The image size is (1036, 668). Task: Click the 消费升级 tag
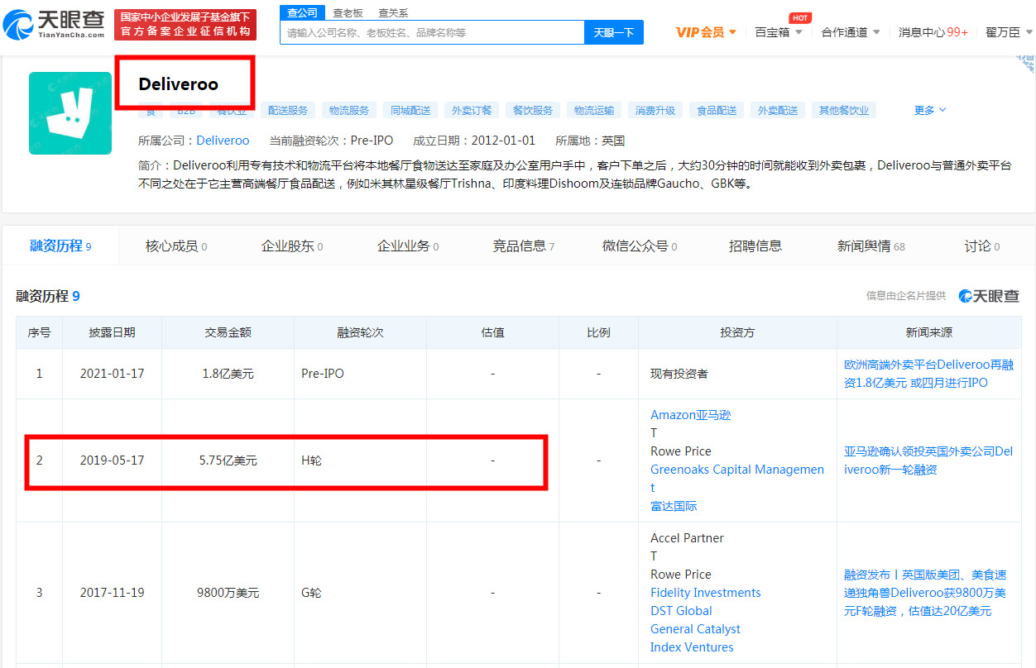655,110
